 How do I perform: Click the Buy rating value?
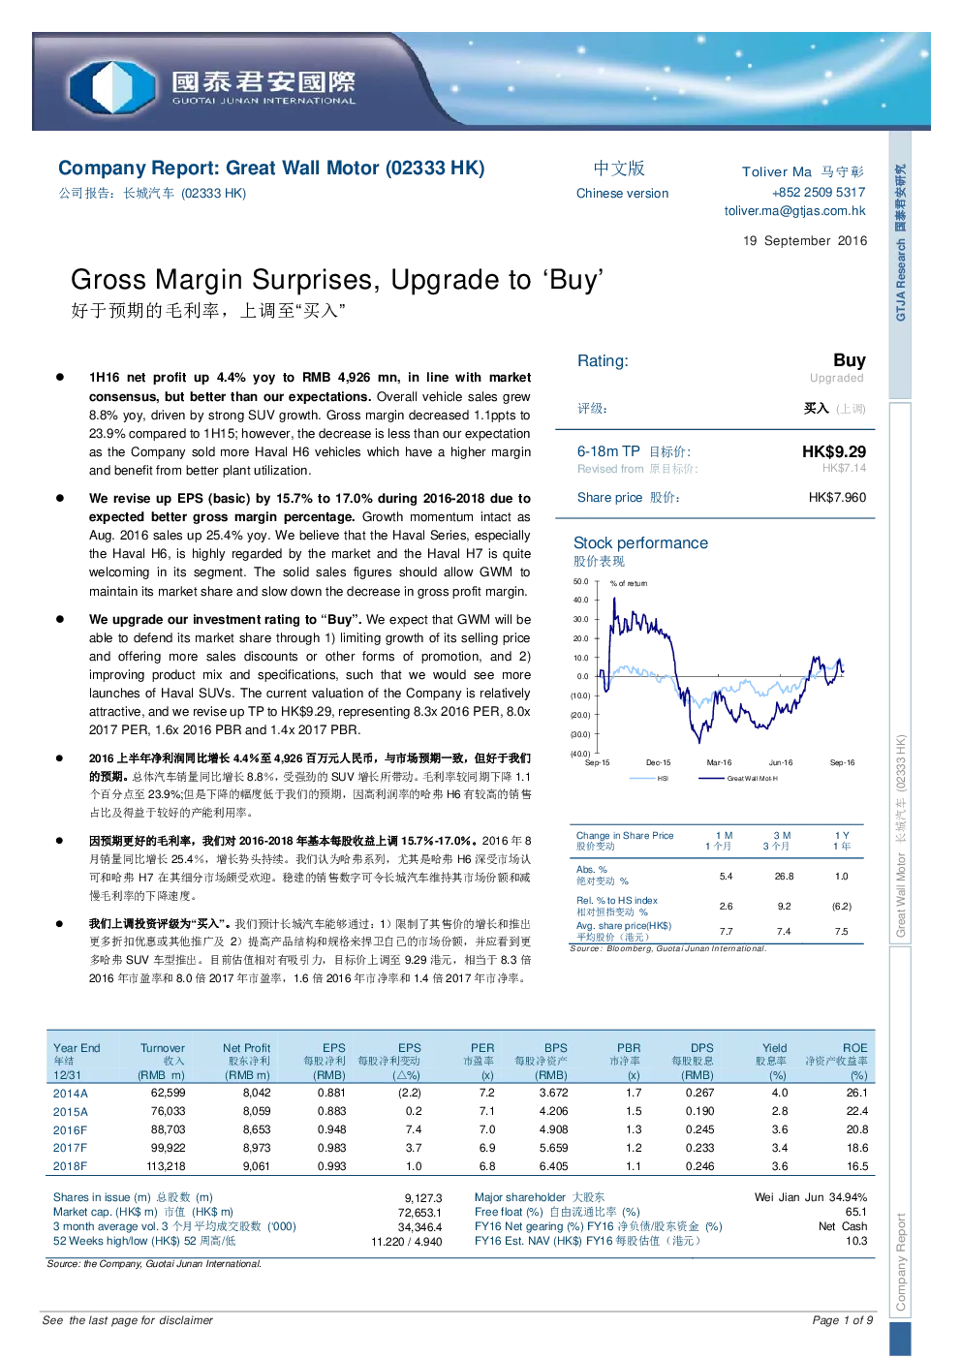849,360
